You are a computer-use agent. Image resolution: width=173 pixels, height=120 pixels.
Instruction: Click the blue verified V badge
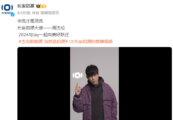[x=13, y=15]
